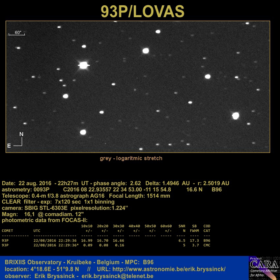Image resolution: width=280 pixels, height=280 pixels.
Task: Click the SNR column header
Action: [182, 226]
